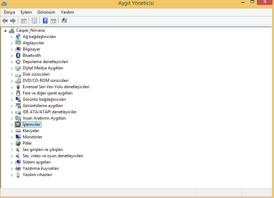
Task: Click the Piller battery icon
Action: coord(18,143)
